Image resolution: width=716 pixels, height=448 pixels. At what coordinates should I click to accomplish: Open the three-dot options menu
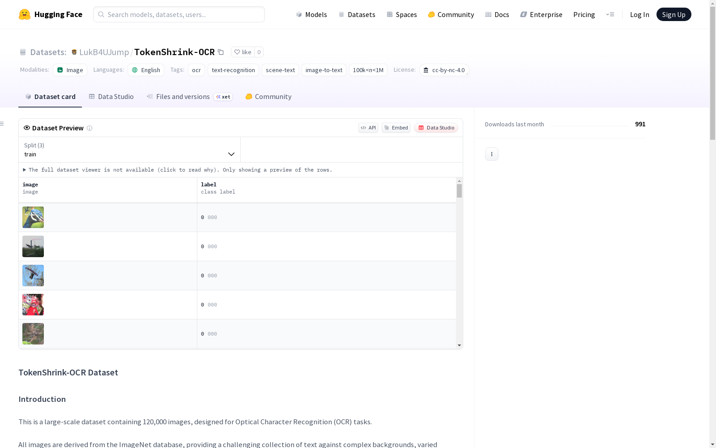(491, 154)
